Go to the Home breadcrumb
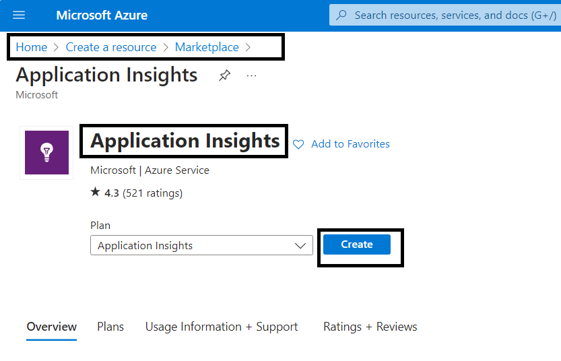 [x=32, y=47]
